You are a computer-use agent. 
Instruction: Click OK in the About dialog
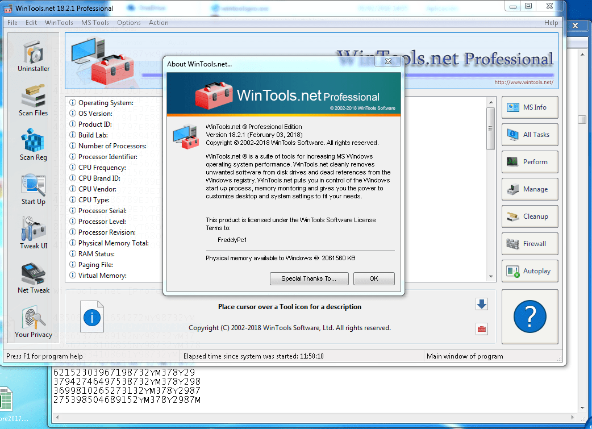point(374,278)
